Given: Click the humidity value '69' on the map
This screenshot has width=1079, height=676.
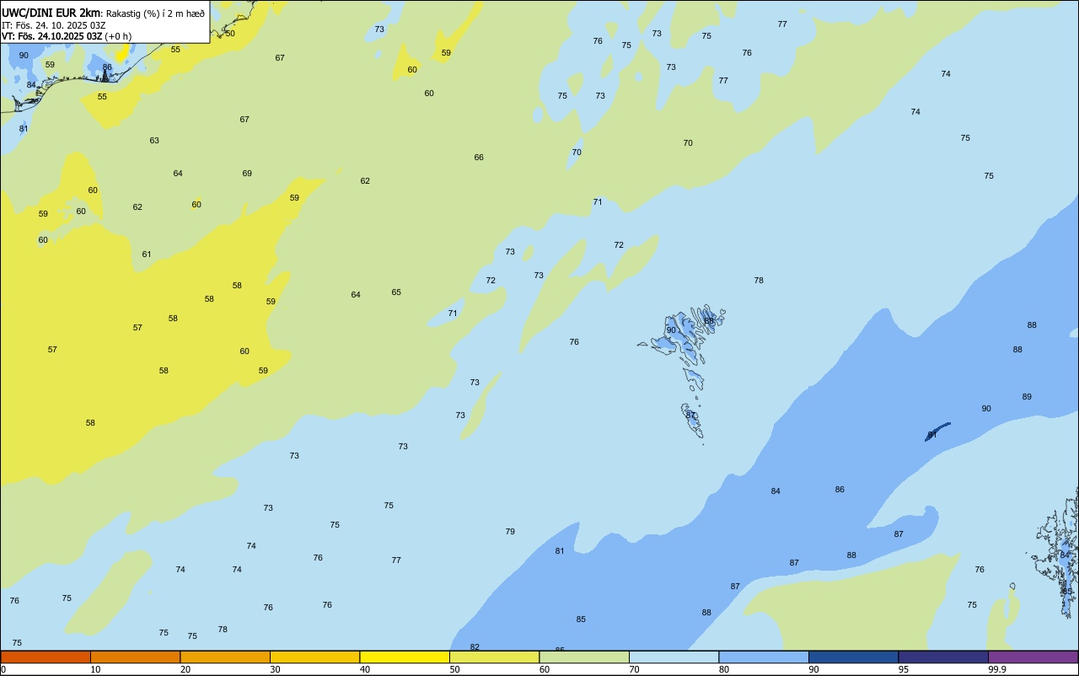Looking at the screenshot, I should tap(247, 174).
